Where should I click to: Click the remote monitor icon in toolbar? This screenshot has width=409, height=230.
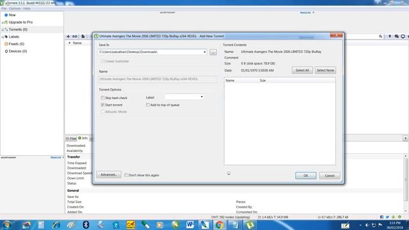coord(403,36)
